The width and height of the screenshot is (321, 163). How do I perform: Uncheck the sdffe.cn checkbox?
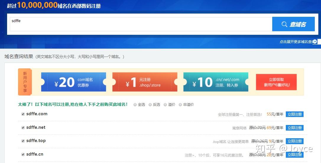click(23, 154)
